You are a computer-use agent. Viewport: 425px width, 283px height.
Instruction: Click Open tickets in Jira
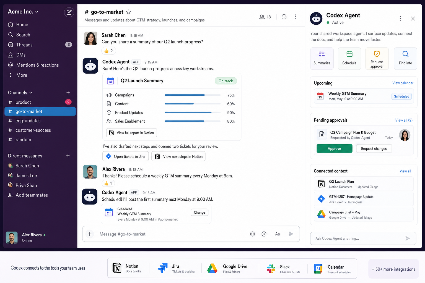click(126, 156)
